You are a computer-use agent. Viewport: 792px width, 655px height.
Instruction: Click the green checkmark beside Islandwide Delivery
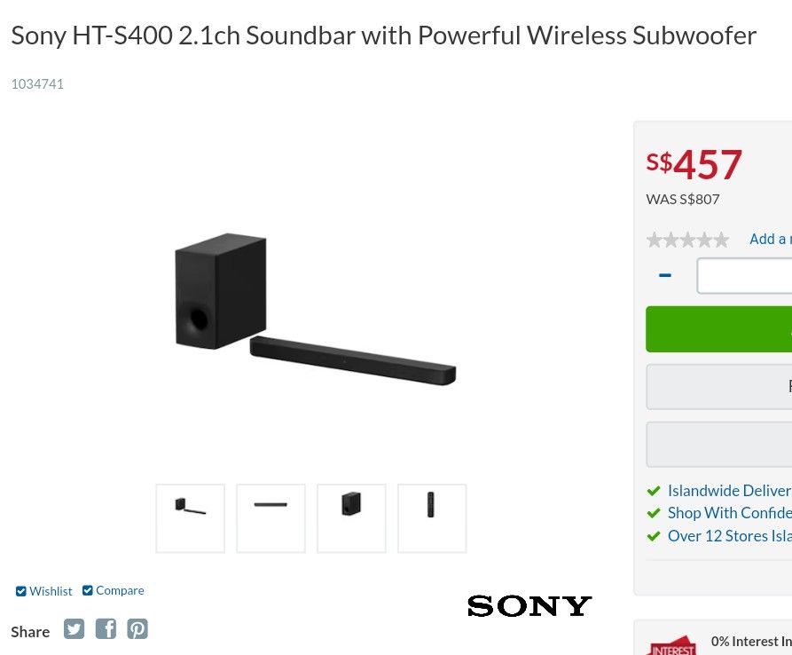tap(654, 490)
